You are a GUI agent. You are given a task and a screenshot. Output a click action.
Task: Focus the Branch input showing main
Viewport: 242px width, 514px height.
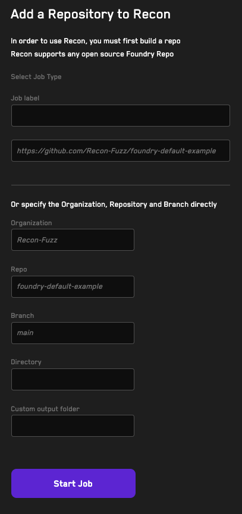(73, 333)
